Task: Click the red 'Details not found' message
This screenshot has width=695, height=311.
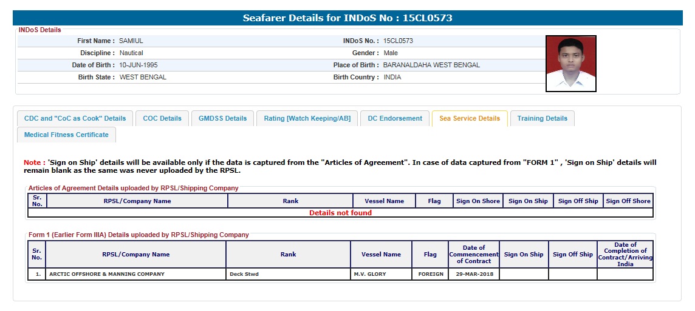Action: click(x=340, y=213)
